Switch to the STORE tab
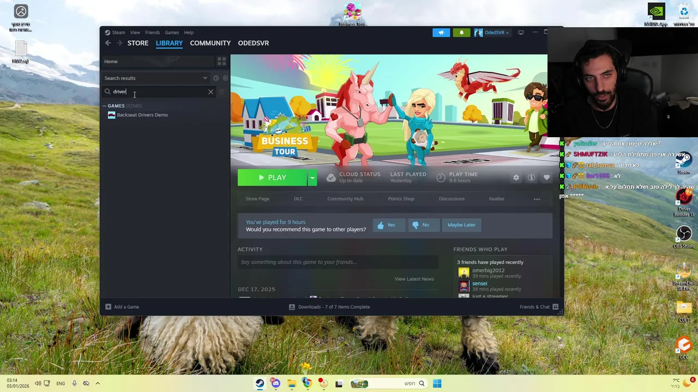The height and width of the screenshot is (392, 698). pos(138,43)
